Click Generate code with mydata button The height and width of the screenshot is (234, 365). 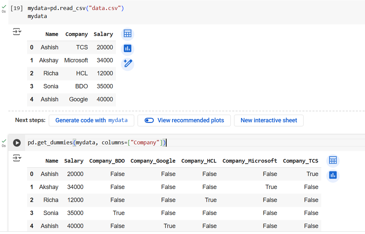[91, 120]
